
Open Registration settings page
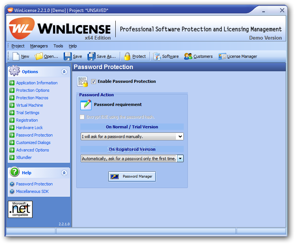(x=27, y=120)
